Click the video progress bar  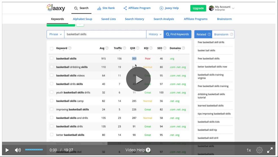coord(139,143)
